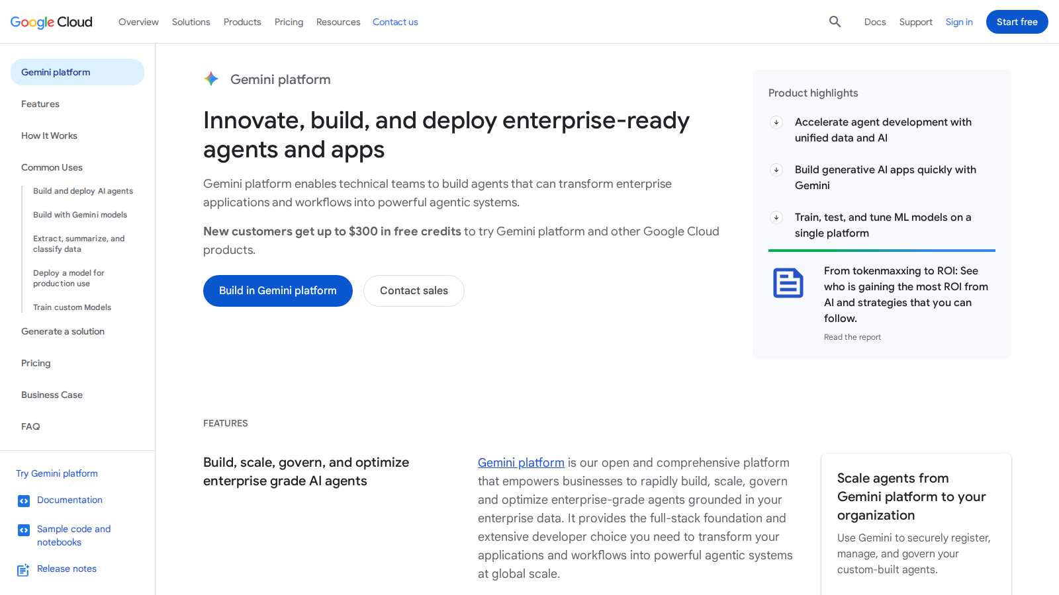This screenshot has width=1059, height=595.
Task: Go to Business Case section
Action: (x=52, y=395)
